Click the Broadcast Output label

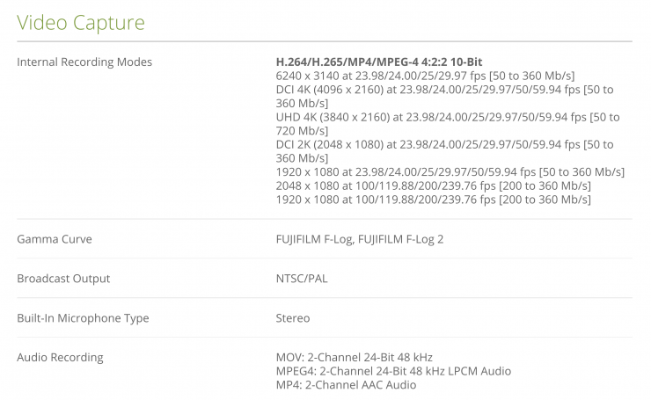63,279
